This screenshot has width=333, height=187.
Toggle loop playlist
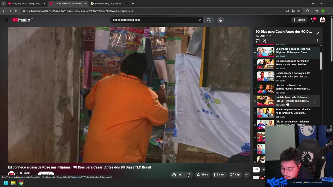pos(258,41)
